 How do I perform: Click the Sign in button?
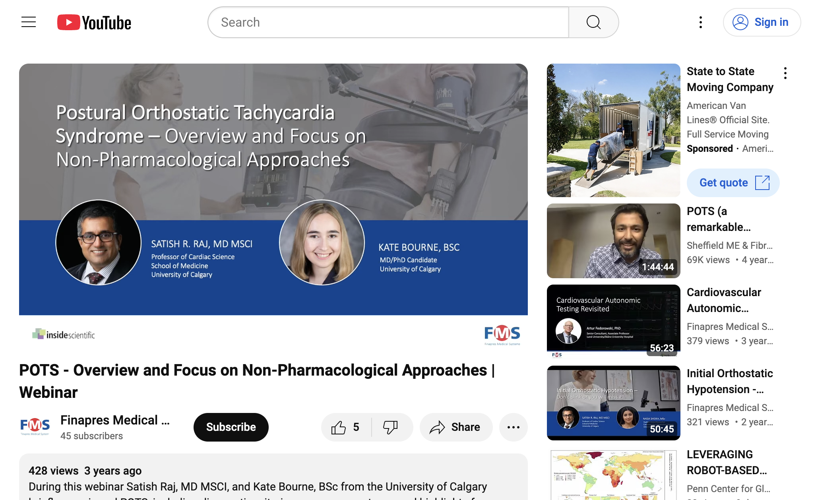762,22
